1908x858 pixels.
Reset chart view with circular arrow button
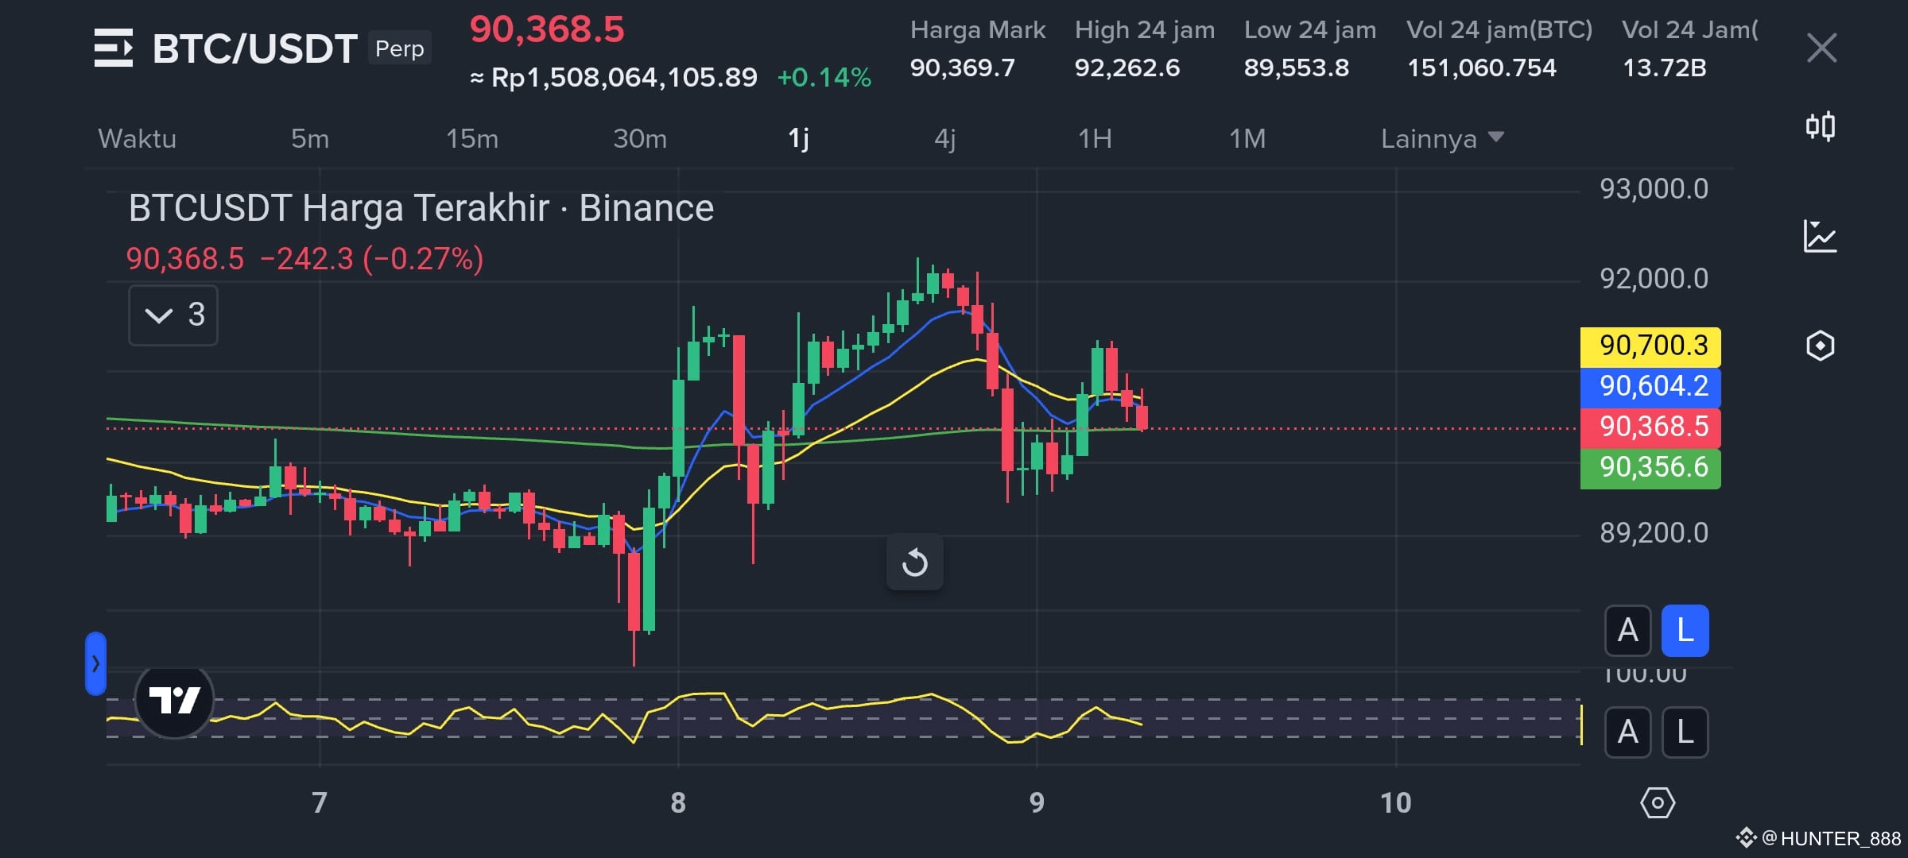(915, 562)
